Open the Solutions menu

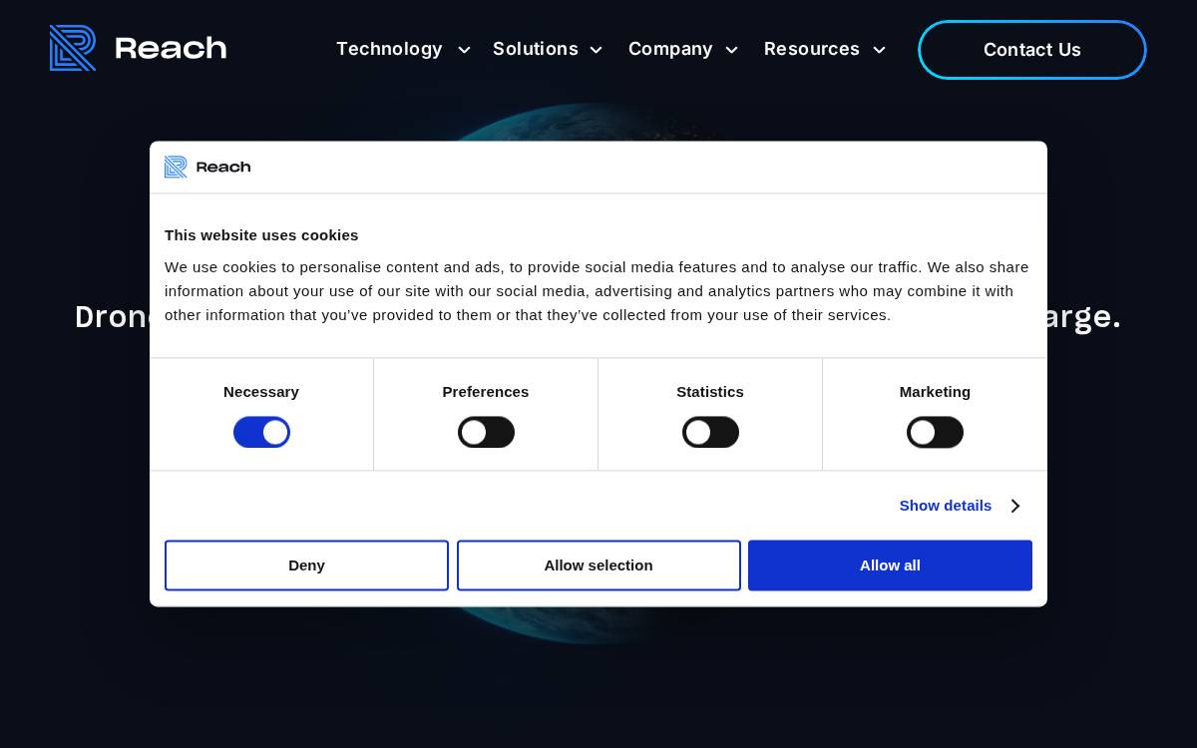pos(536,49)
